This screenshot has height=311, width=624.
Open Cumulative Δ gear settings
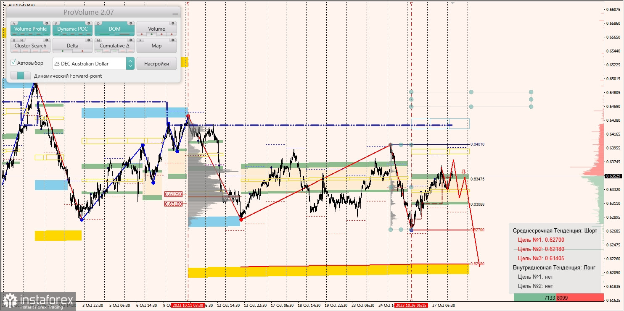tap(131, 40)
